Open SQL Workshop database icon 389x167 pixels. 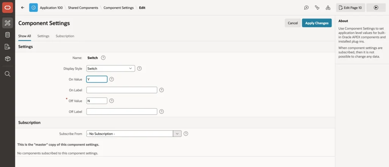(x=8, y=35)
